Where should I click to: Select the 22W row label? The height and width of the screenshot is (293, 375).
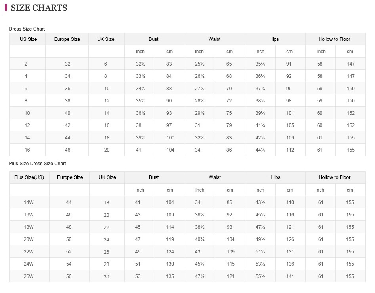tap(29, 252)
